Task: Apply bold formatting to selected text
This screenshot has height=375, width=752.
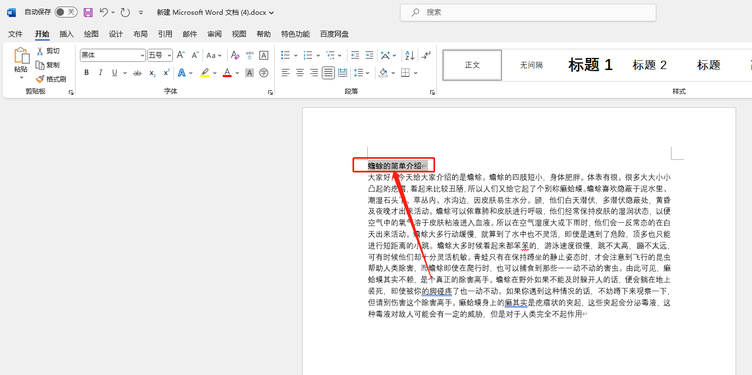Action: tap(86, 72)
